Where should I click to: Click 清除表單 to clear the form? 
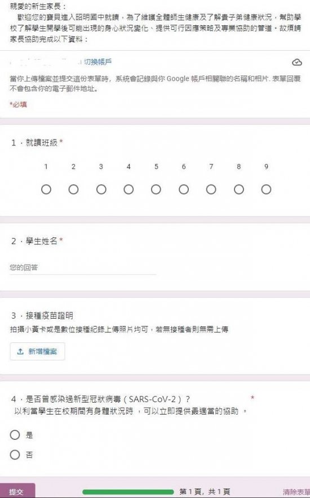(296, 492)
